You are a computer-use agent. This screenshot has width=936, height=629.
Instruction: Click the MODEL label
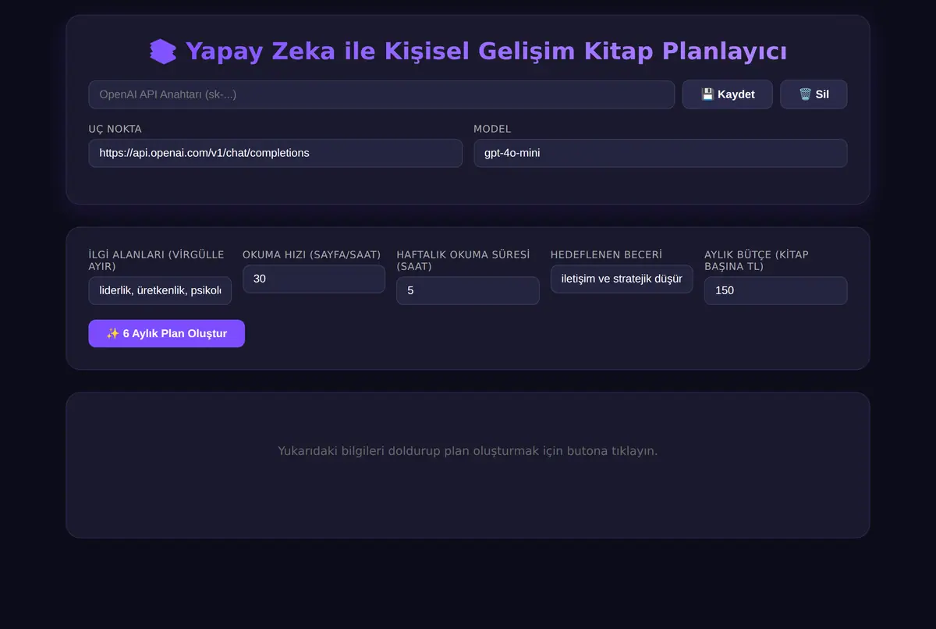(492, 129)
